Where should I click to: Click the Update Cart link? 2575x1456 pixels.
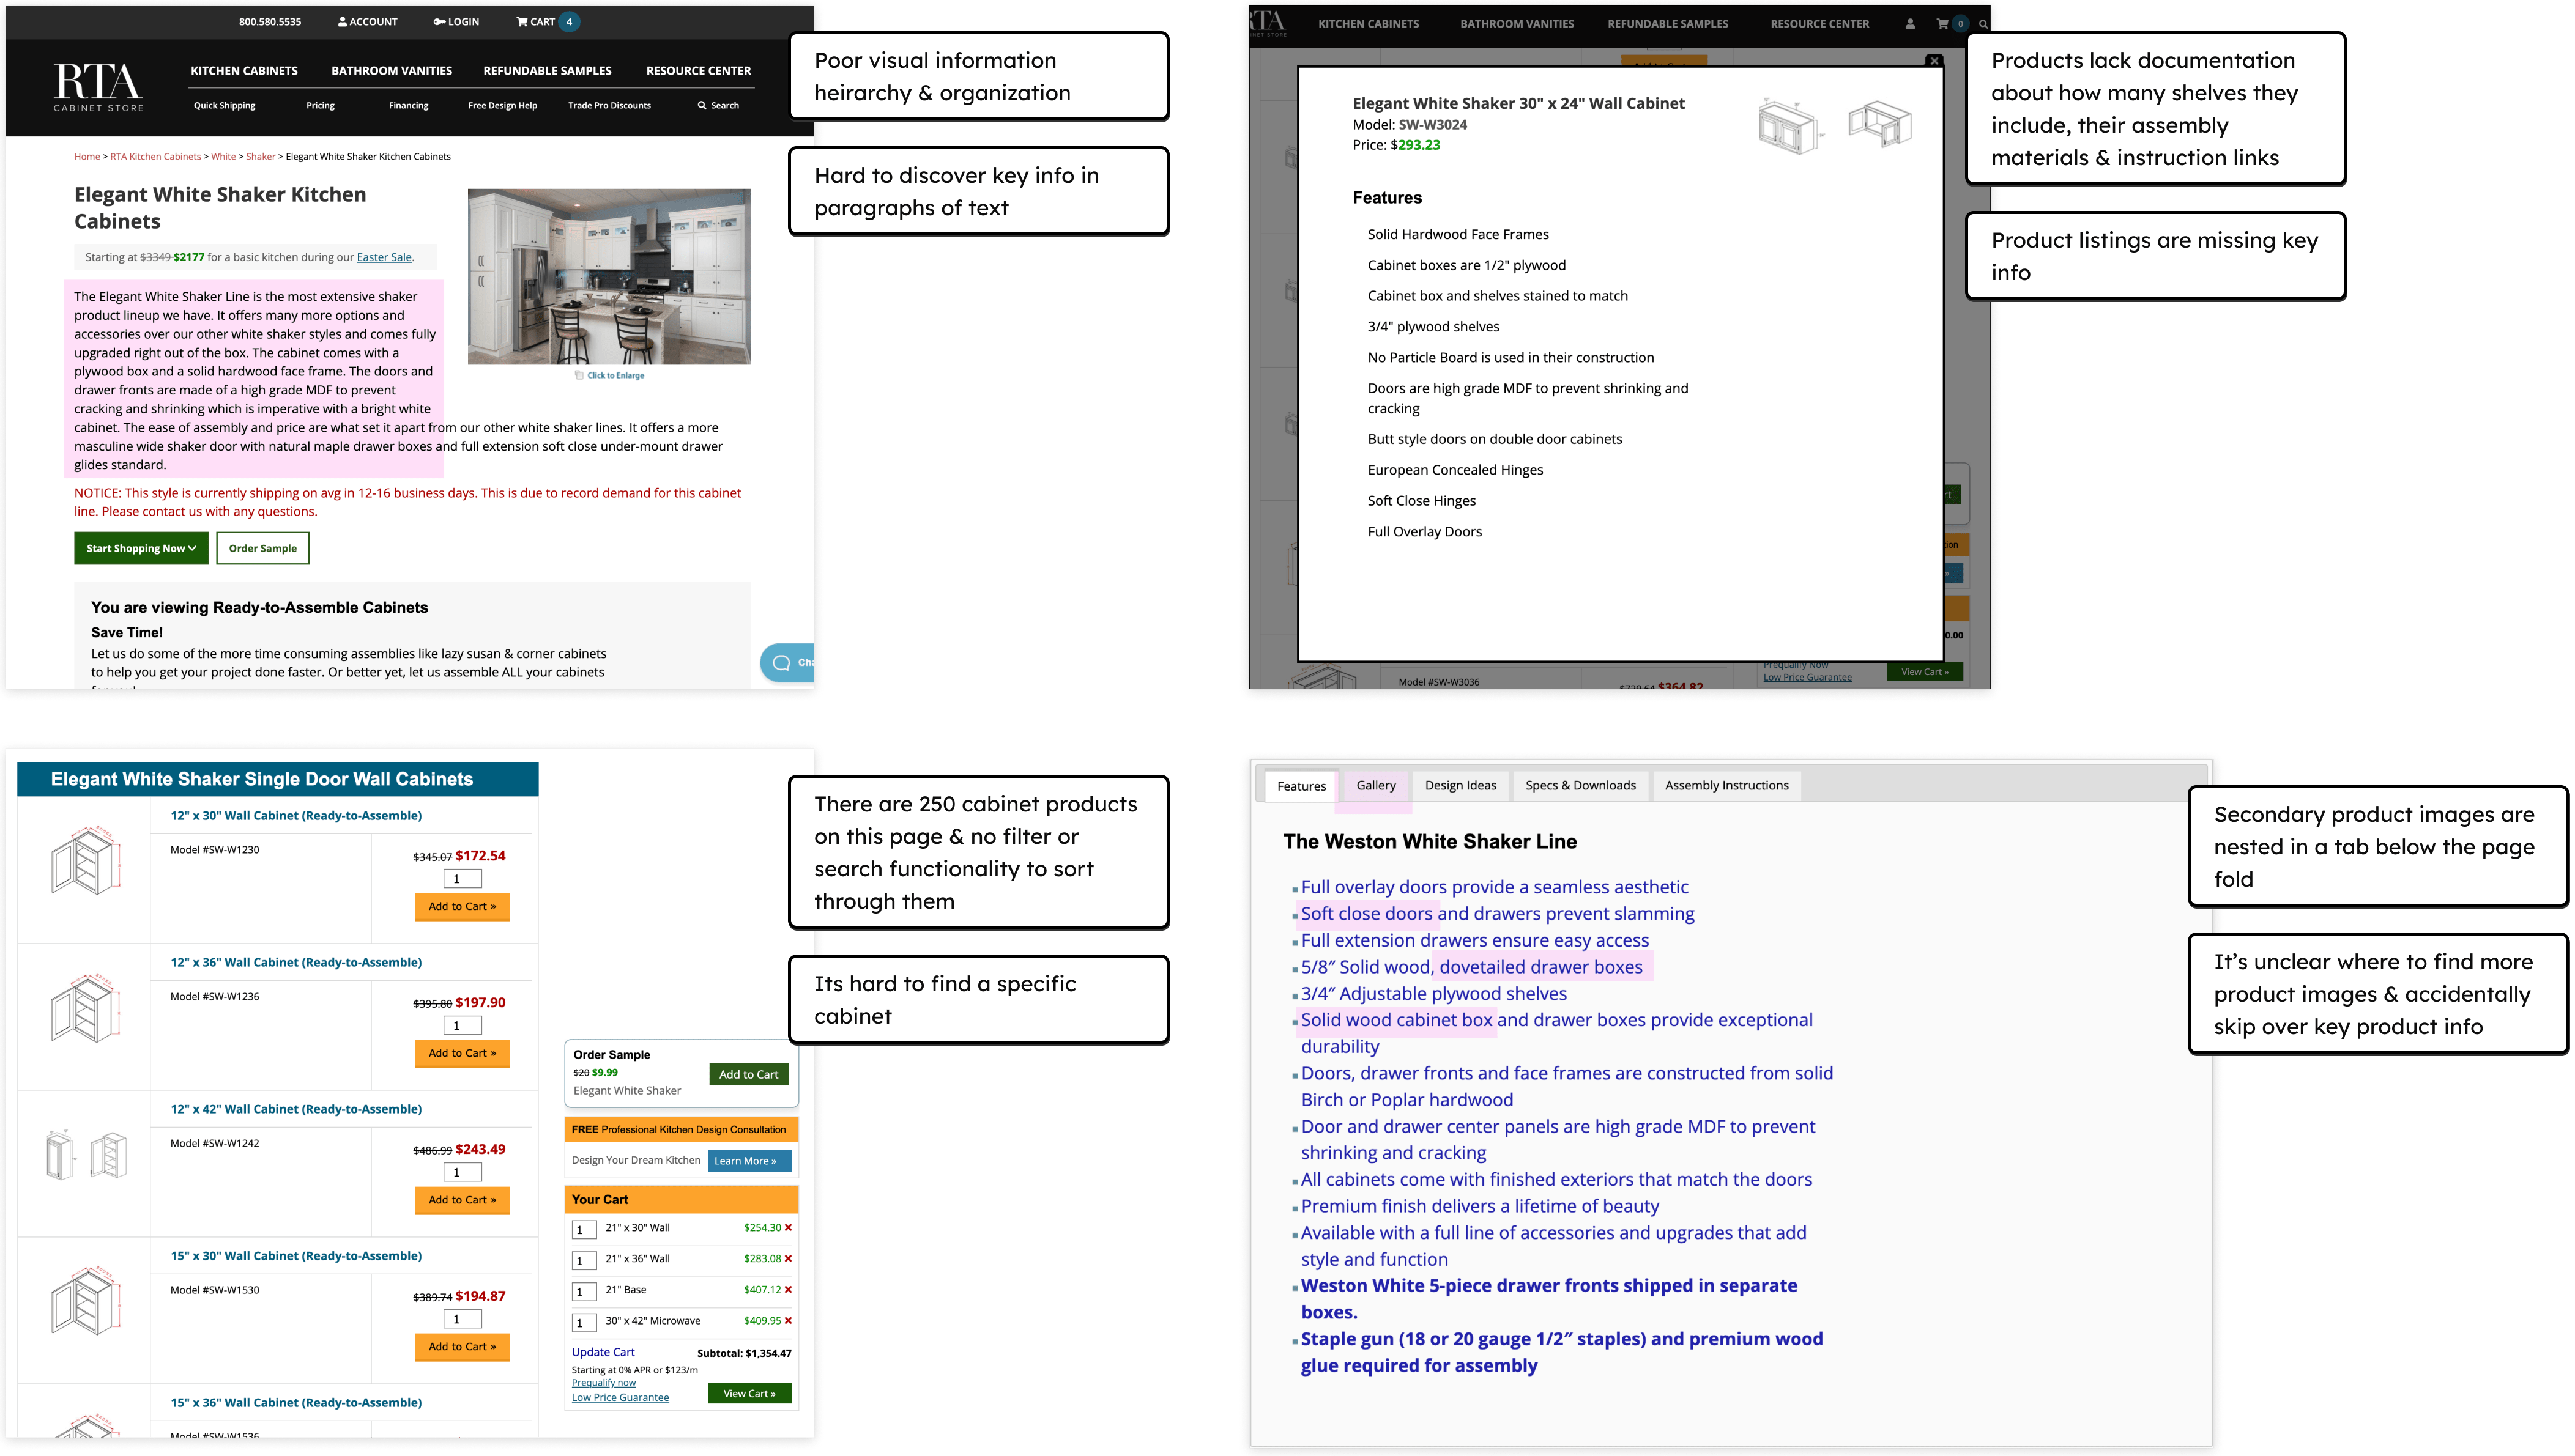[603, 1352]
